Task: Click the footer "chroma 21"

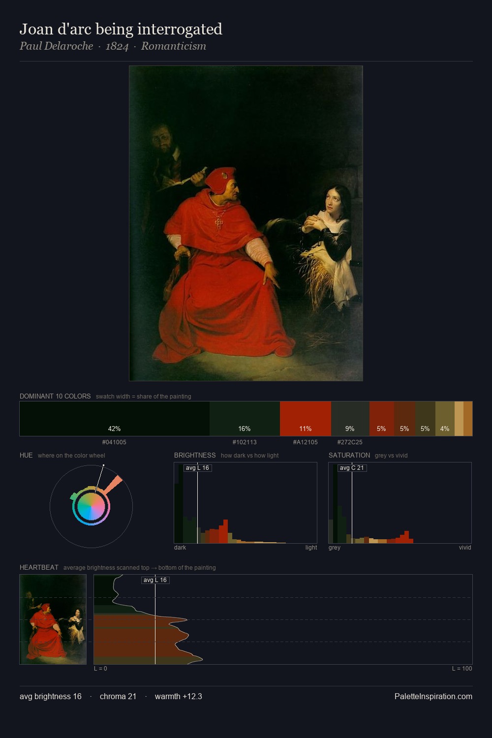Action: [118, 696]
